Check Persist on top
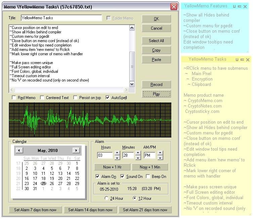 pyautogui.click(x=75, y=97)
